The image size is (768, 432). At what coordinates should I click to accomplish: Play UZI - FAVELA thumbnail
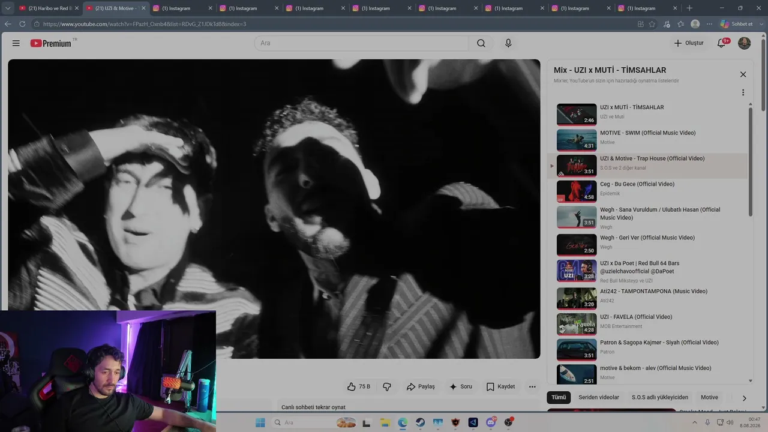pos(577,324)
